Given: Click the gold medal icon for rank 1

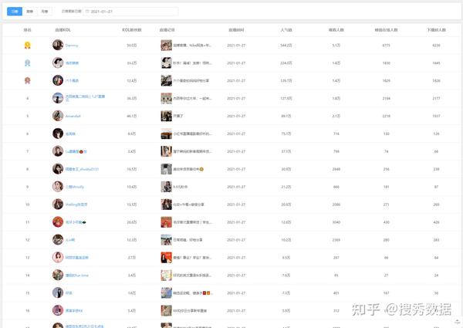Looking at the screenshot, I should click(28, 46).
